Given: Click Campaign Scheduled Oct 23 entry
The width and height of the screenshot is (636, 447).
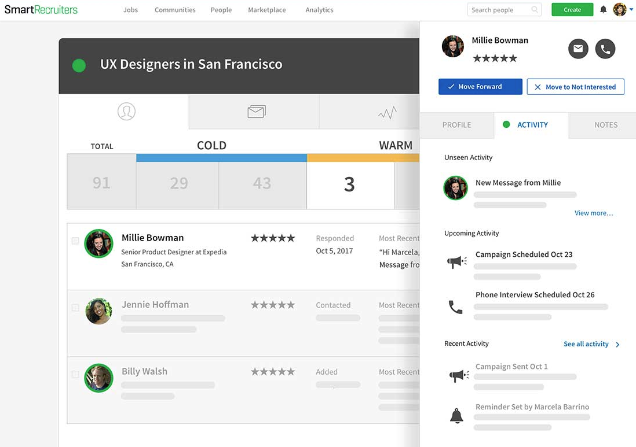Looking at the screenshot, I should tap(524, 254).
